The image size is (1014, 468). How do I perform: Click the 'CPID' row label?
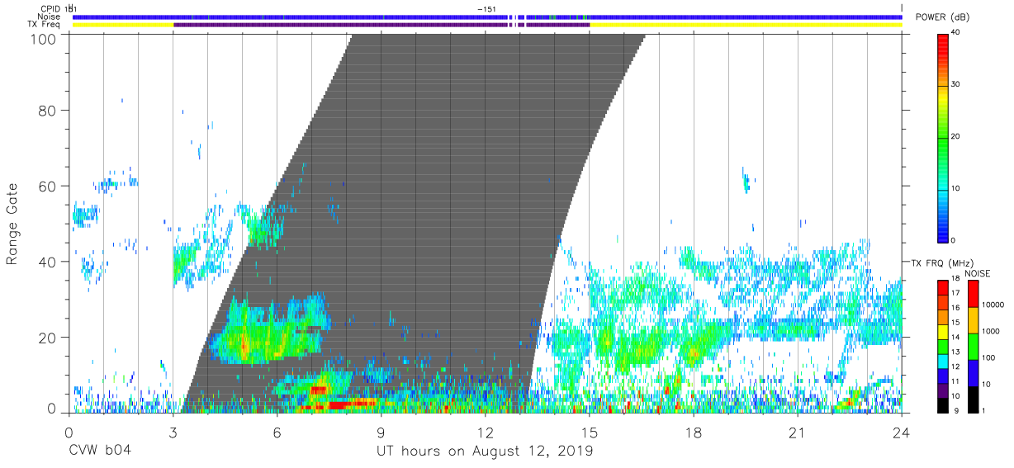[x=50, y=8]
